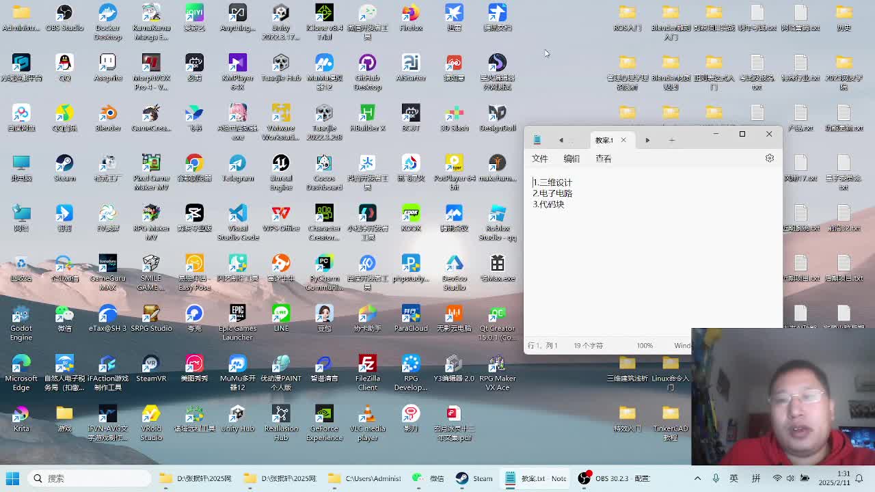Open the OBS Studio desktop shortcut

tap(64, 18)
